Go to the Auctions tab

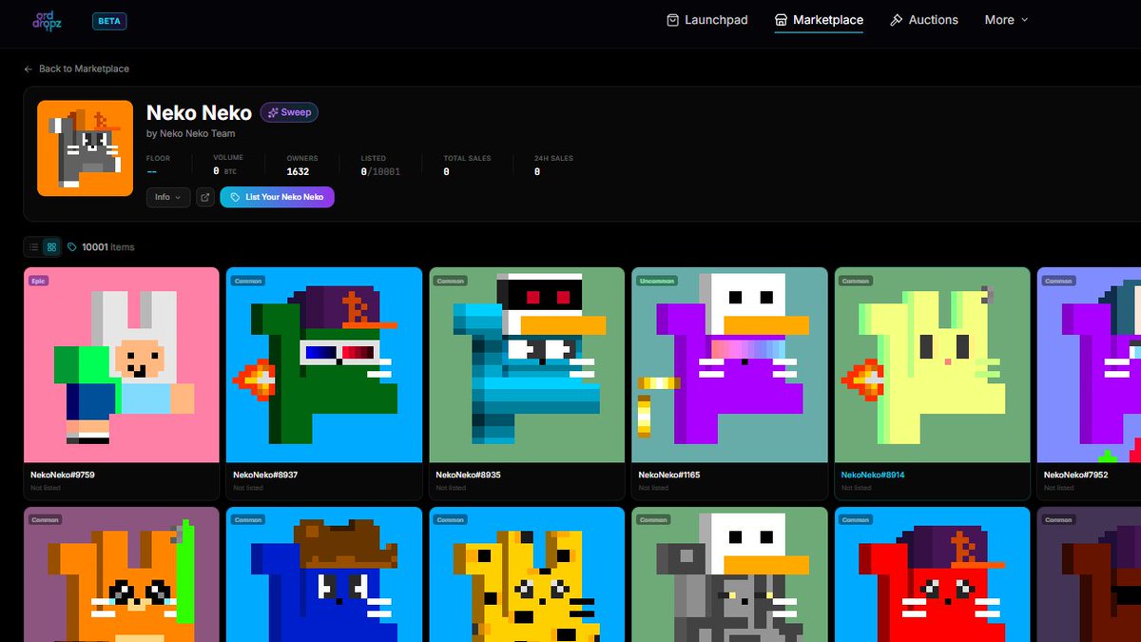tap(923, 20)
